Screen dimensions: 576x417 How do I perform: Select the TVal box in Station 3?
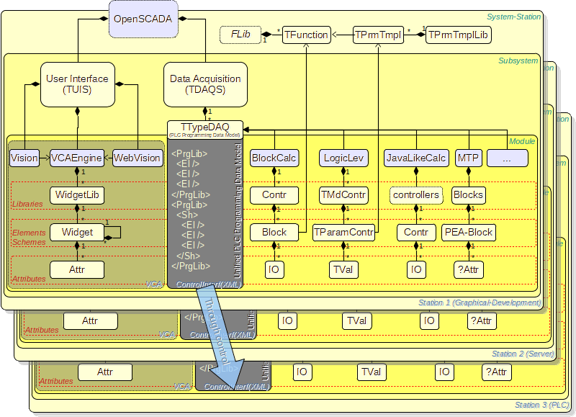tap(372, 372)
